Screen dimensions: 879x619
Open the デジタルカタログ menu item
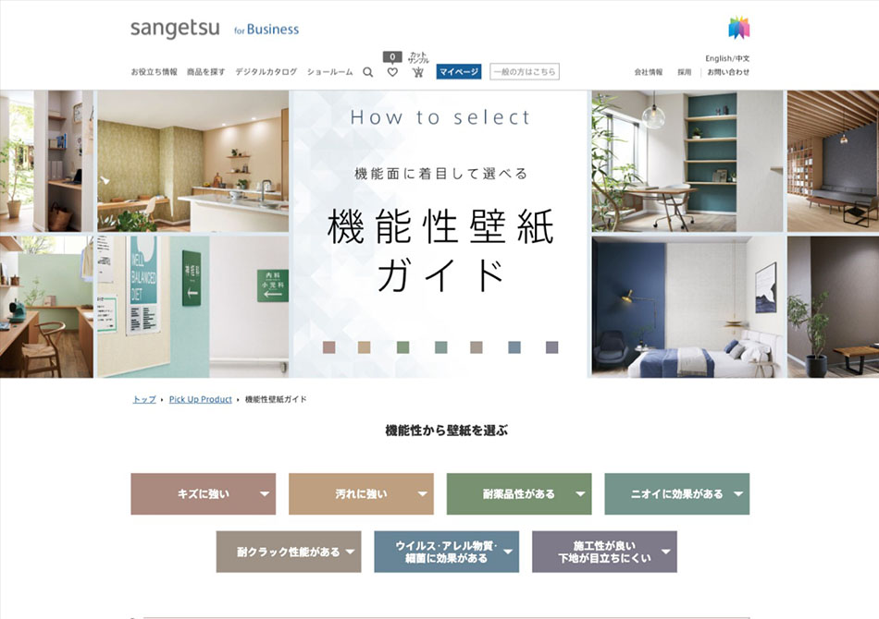click(x=266, y=72)
